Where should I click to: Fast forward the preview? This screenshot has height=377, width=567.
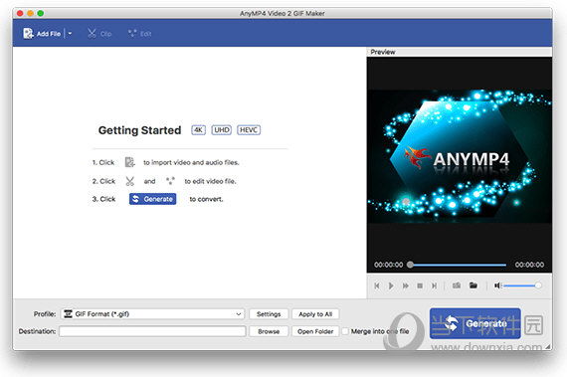406,285
